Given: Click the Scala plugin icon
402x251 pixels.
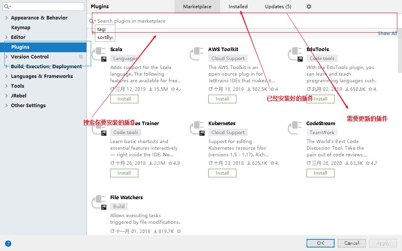Looking at the screenshot, I should coord(99,54).
